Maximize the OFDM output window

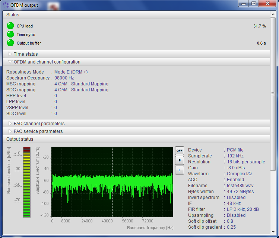(254, 4)
